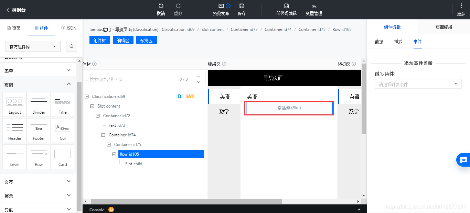
Task: Click the EVT event badge
Action: [x=190, y=97]
